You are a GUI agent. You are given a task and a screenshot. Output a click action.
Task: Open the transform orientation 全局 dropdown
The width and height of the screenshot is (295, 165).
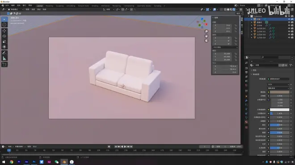click(109, 9)
